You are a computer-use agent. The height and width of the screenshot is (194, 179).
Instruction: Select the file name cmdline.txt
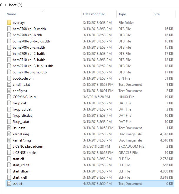point(21,85)
